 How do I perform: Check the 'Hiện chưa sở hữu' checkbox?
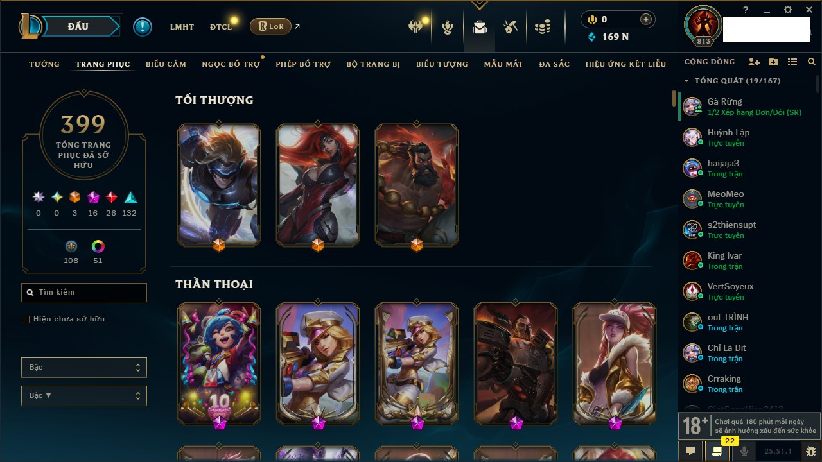coord(26,320)
